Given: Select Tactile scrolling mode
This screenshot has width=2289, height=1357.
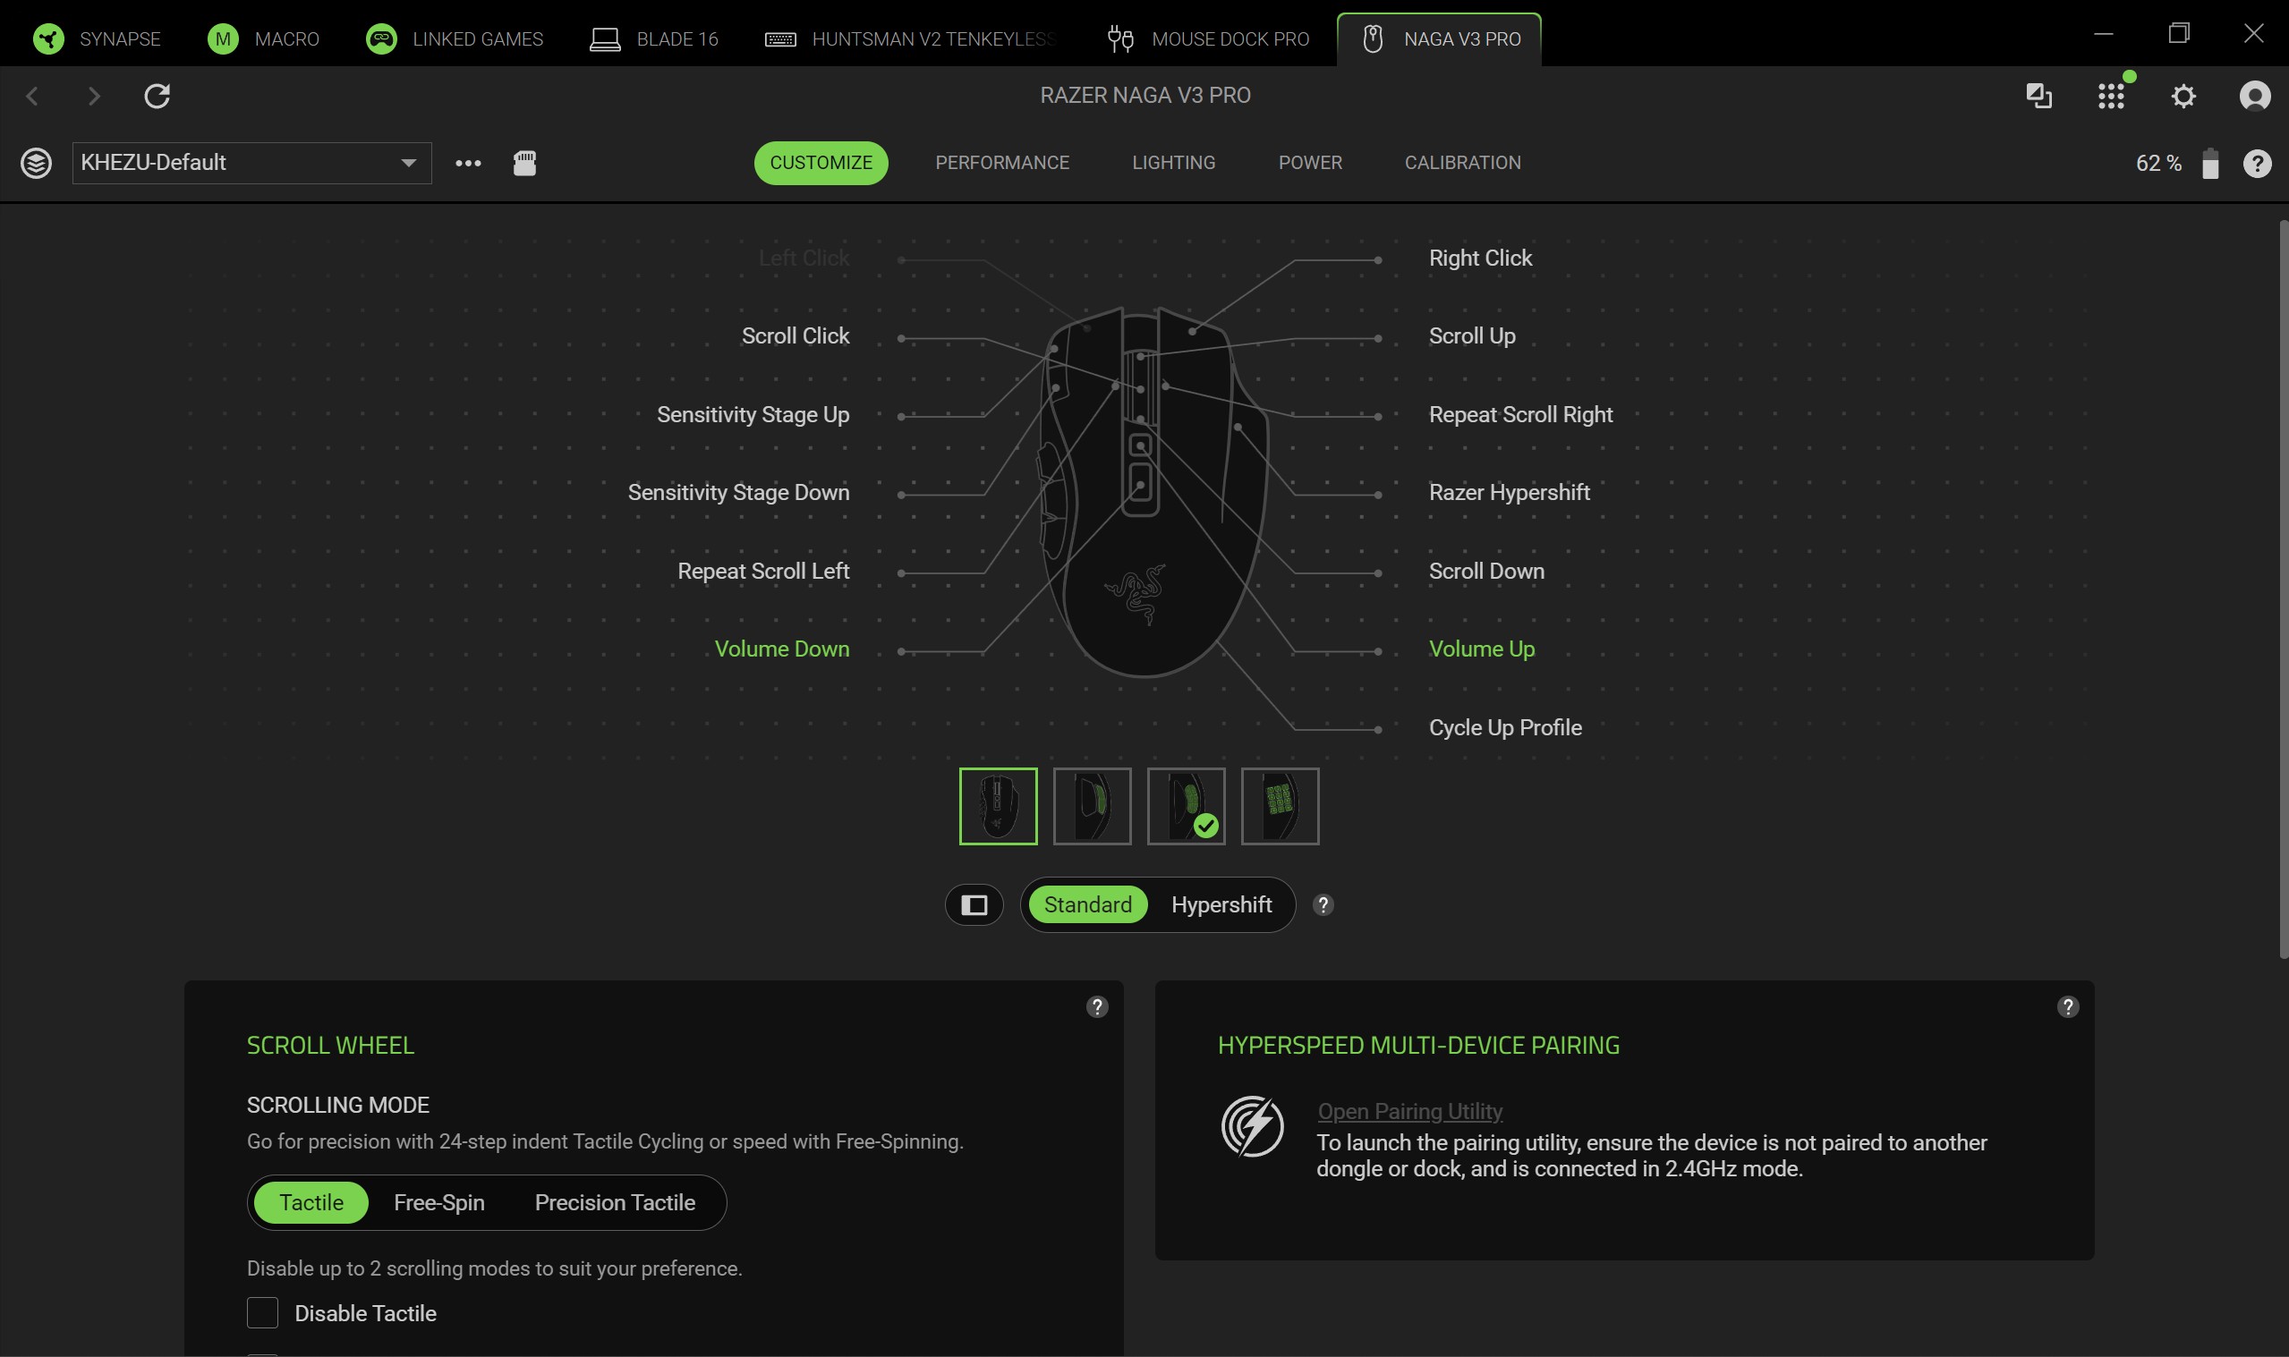Looking at the screenshot, I should pyautogui.click(x=311, y=1202).
